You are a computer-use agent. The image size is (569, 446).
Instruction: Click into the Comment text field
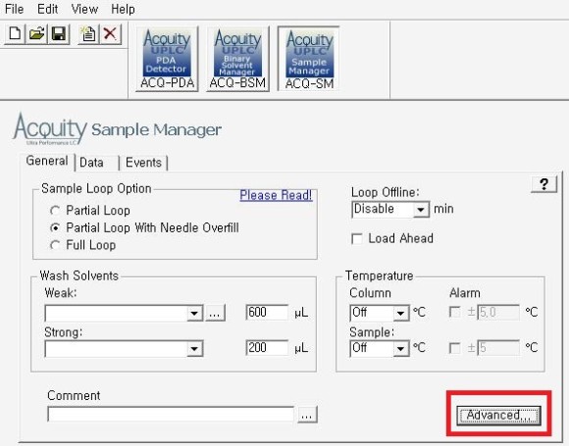pos(171,414)
